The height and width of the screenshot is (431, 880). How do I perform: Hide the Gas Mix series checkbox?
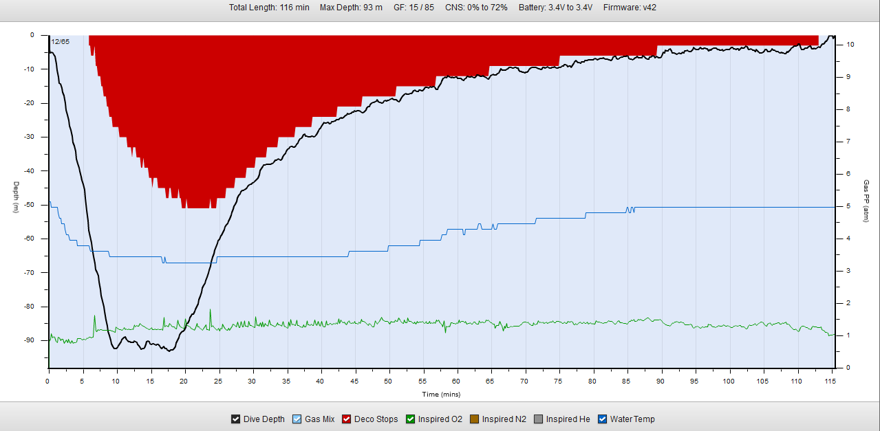[297, 419]
